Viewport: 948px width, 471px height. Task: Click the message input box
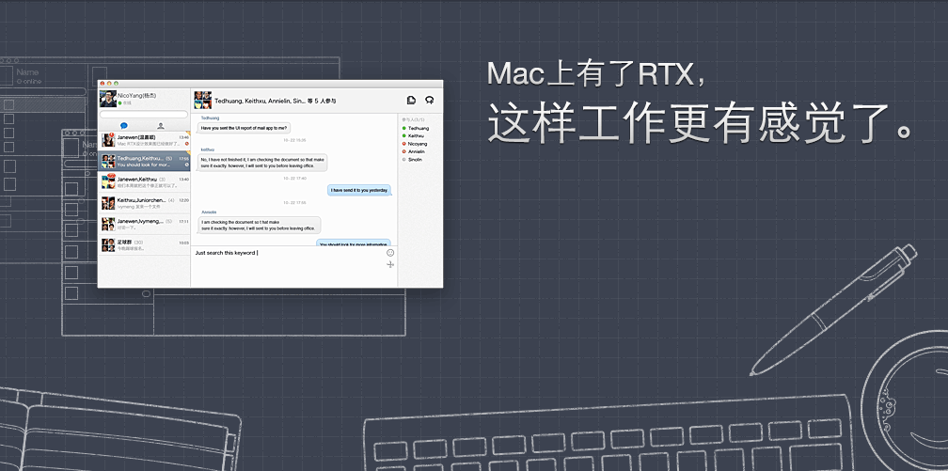[x=287, y=263]
